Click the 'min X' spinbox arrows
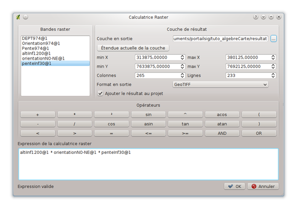 pos(181,57)
